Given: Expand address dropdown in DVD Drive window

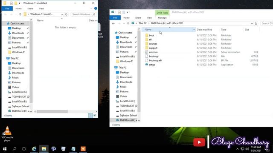Looking at the screenshot, I should [252, 23].
